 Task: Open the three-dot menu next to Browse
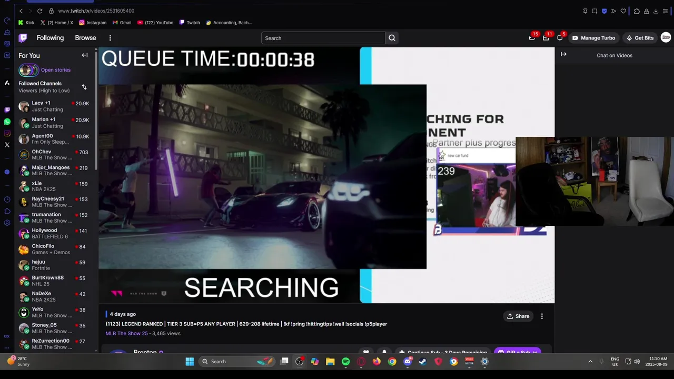tap(110, 38)
